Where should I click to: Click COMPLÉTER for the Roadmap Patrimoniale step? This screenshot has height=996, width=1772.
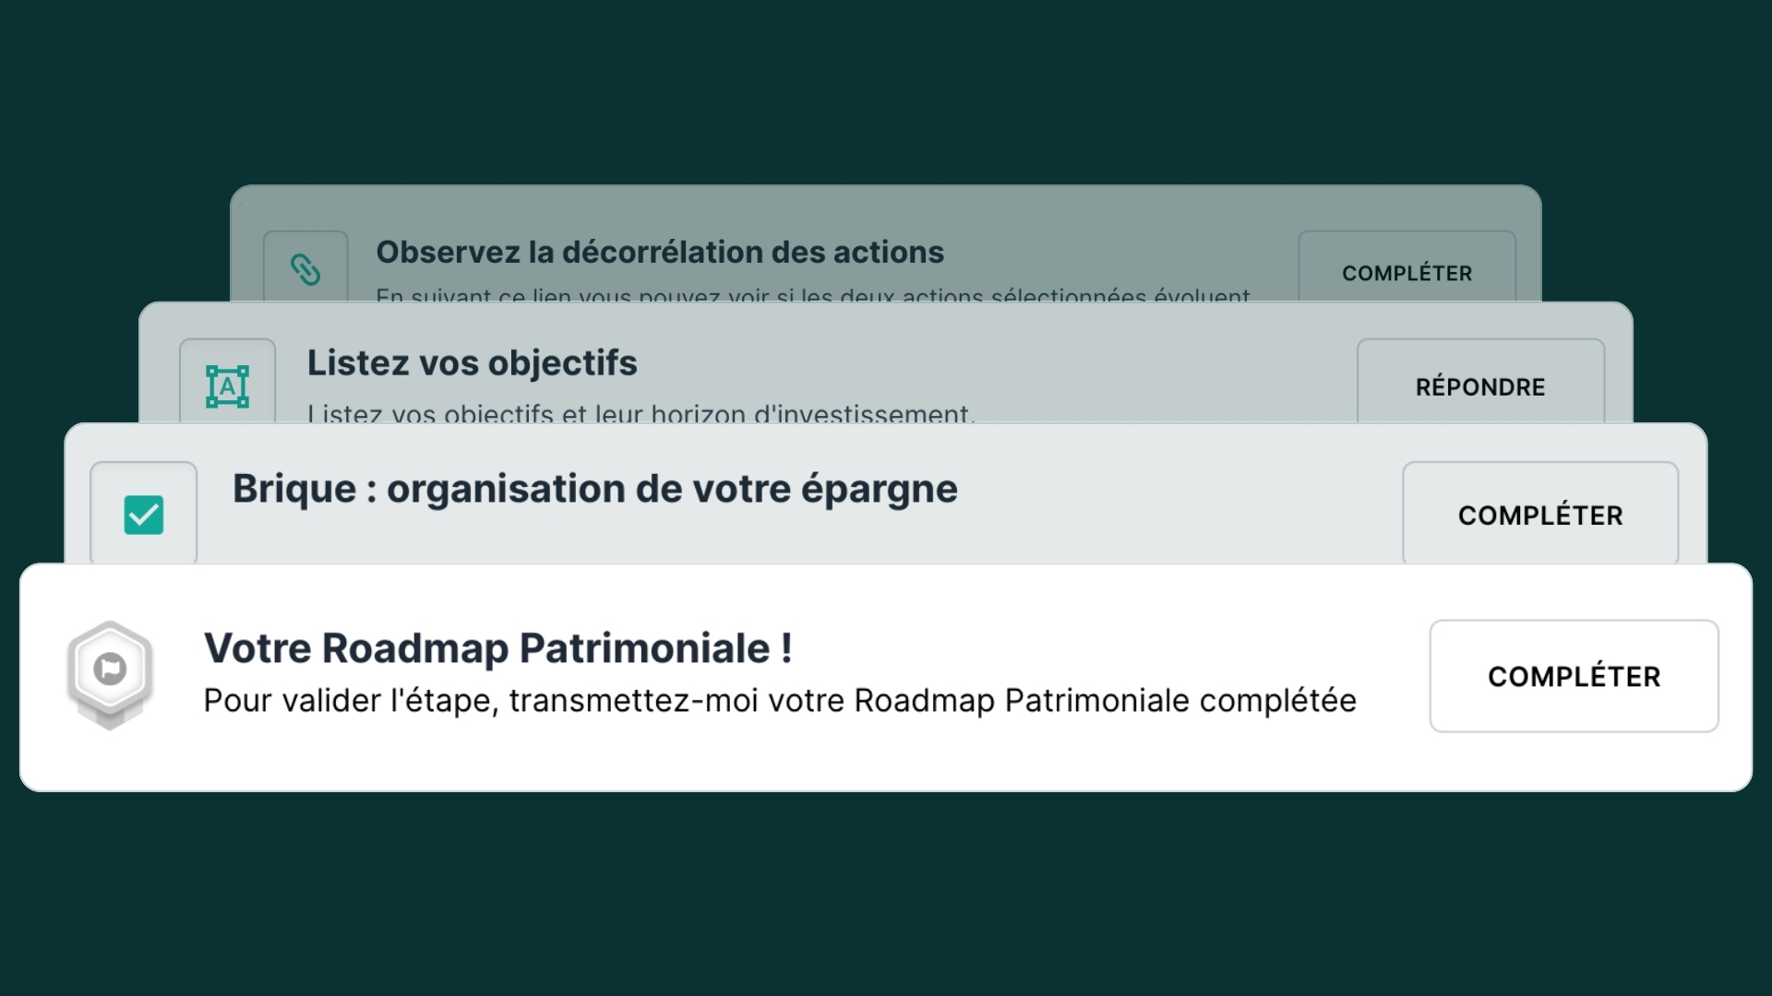1574,675
